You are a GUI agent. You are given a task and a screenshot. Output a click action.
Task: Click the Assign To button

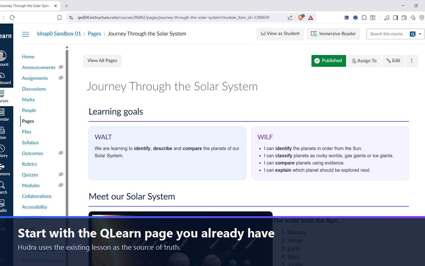(x=364, y=61)
